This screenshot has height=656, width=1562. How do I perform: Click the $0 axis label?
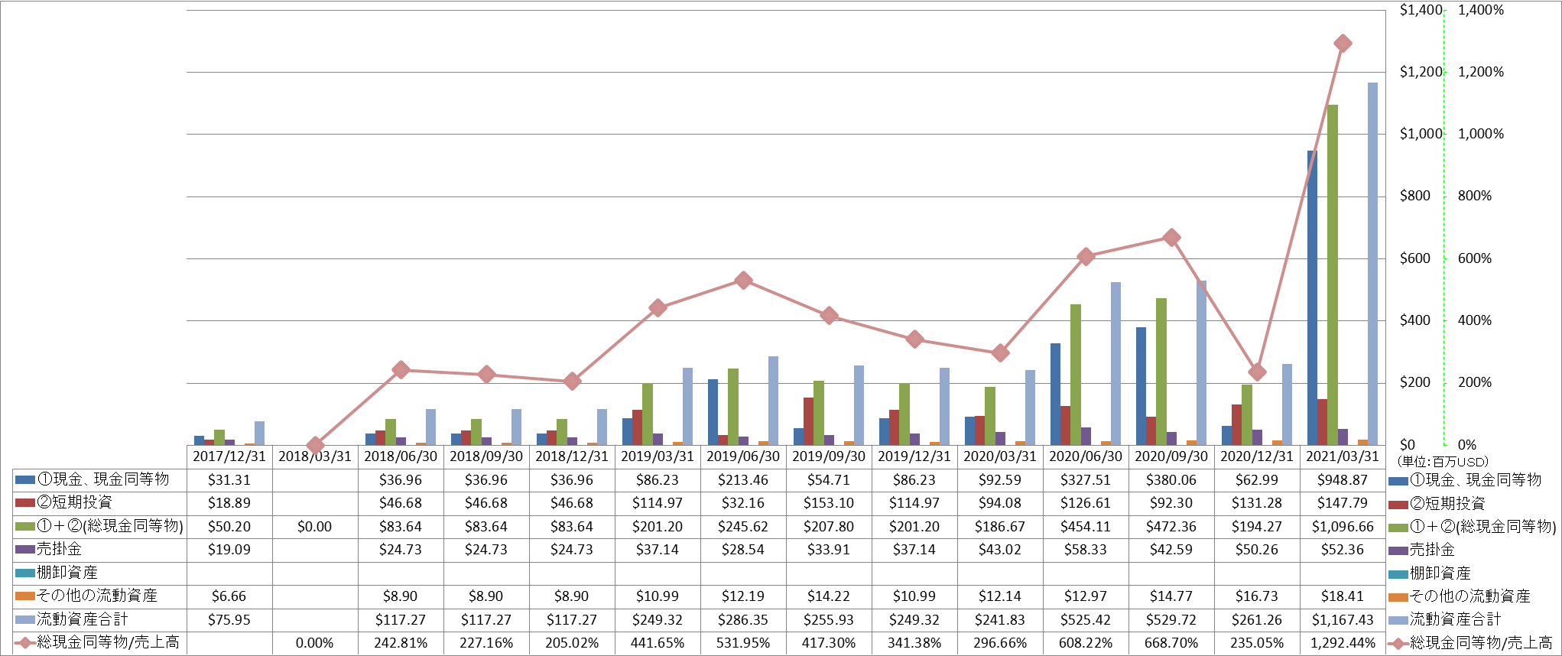click(x=1408, y=445)
